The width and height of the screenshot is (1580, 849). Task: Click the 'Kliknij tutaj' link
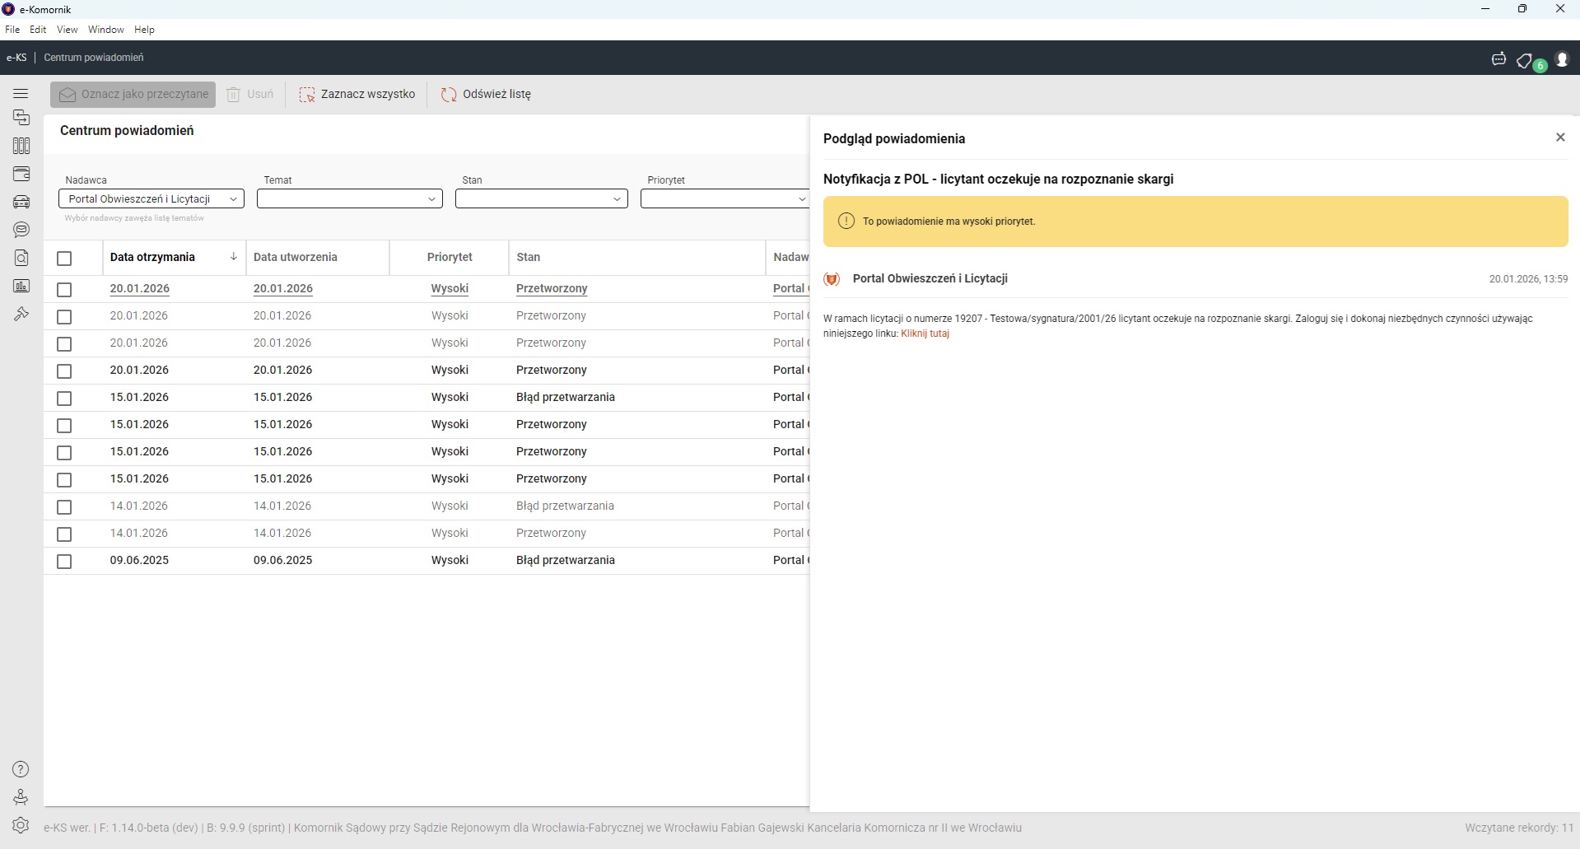pyautogui.click(x=925, y=334)
